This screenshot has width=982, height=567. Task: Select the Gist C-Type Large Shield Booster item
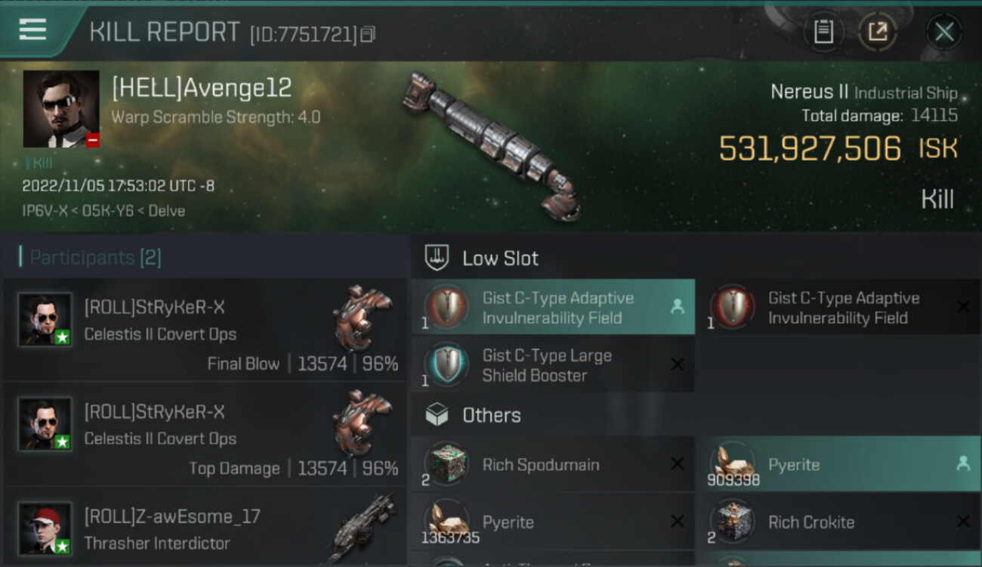(x=553, y=365)
